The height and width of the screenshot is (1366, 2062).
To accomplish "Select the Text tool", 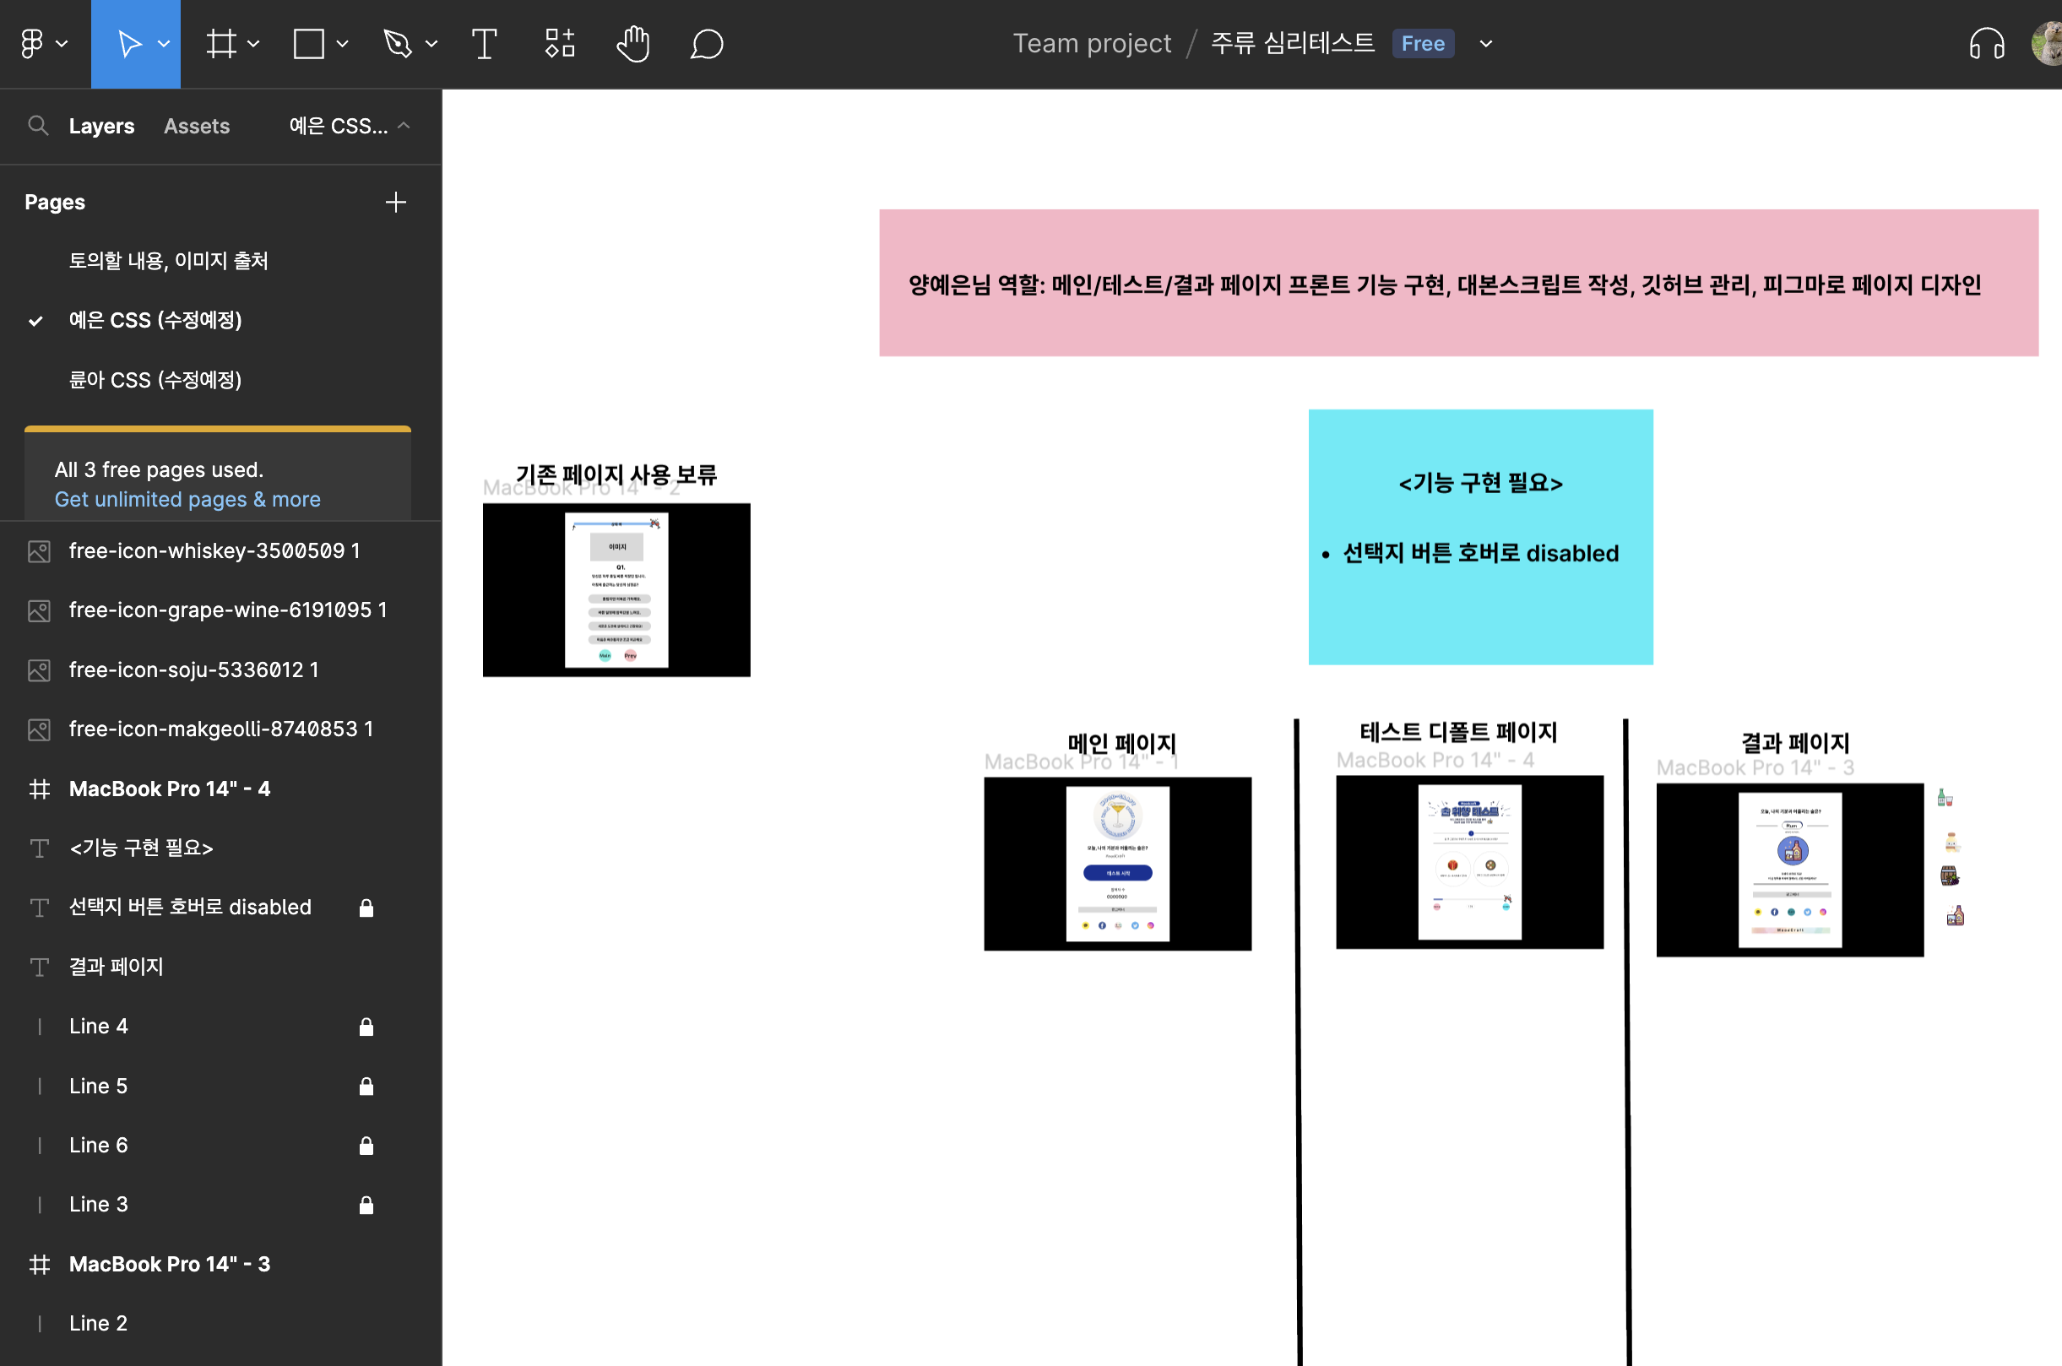I will (484, 43).
